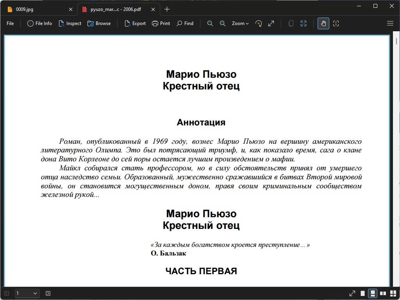400x300 pixels.
Task: Click the file icon on 0009.jpg tab
Action: point(10,9)
